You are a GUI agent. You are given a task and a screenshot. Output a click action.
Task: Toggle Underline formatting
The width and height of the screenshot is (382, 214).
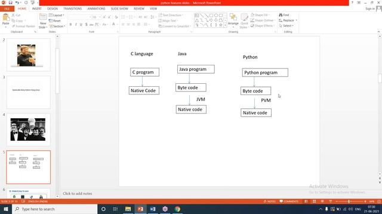pyautogui.click(x=81, y=24)
